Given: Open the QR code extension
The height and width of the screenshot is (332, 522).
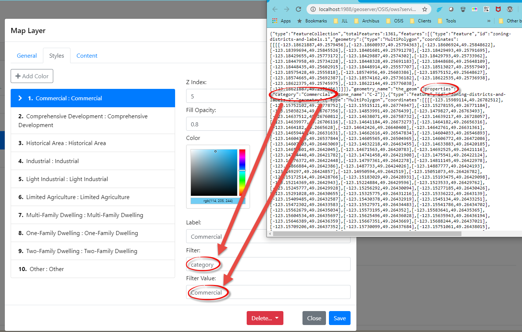Looking at the screenshot, I should click(x=486, y=9).
